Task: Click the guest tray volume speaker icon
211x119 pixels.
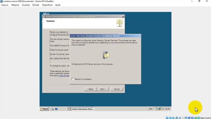Action: coord(163,109)
